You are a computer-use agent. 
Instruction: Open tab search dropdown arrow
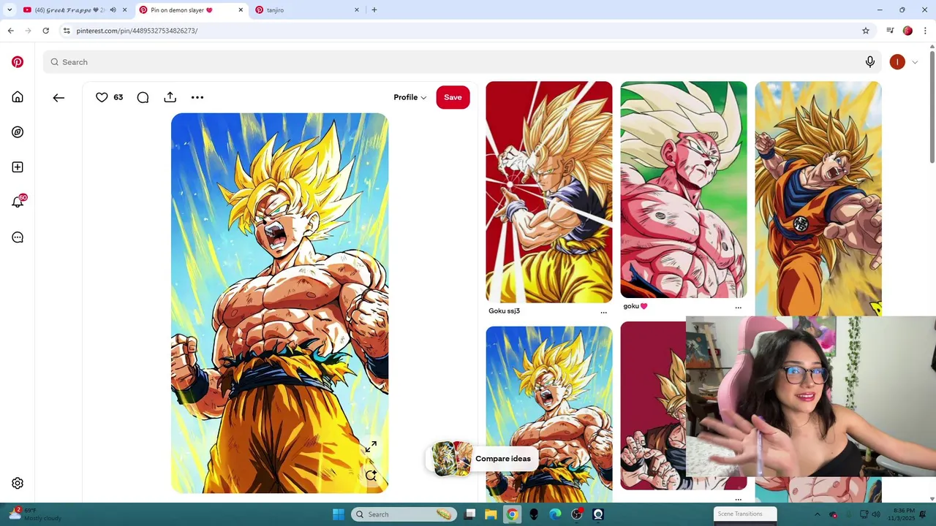click(x=10, y=10)
